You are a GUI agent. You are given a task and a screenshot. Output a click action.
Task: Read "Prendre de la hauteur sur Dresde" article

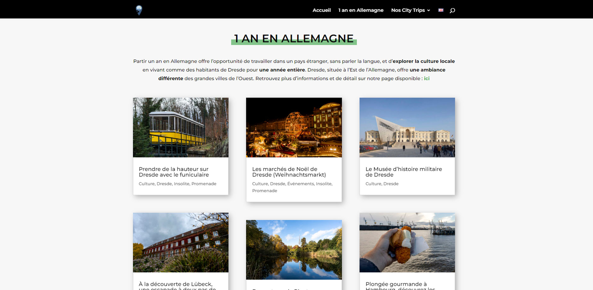coord(174,172)
